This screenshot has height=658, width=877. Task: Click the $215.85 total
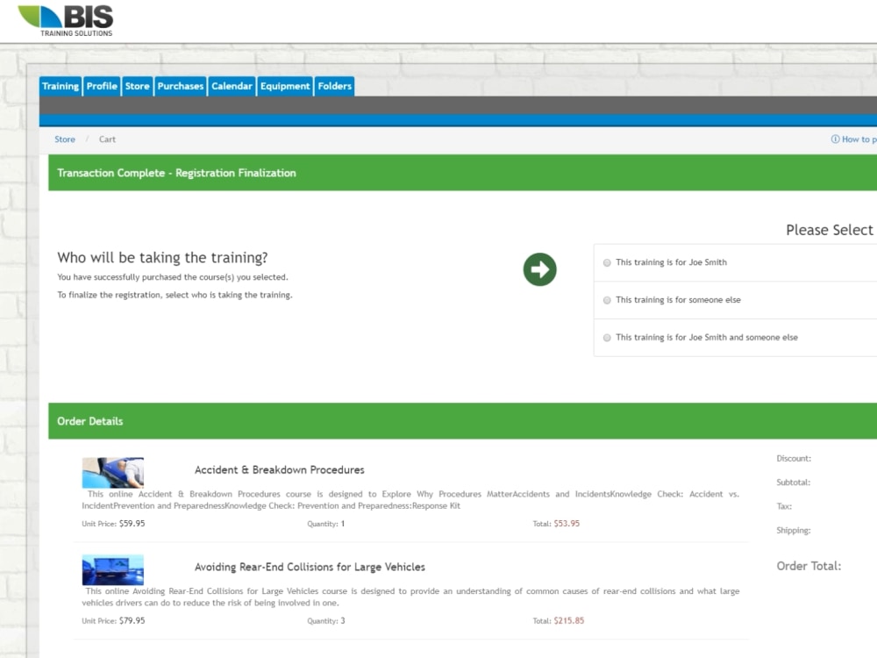click(569, 620)
